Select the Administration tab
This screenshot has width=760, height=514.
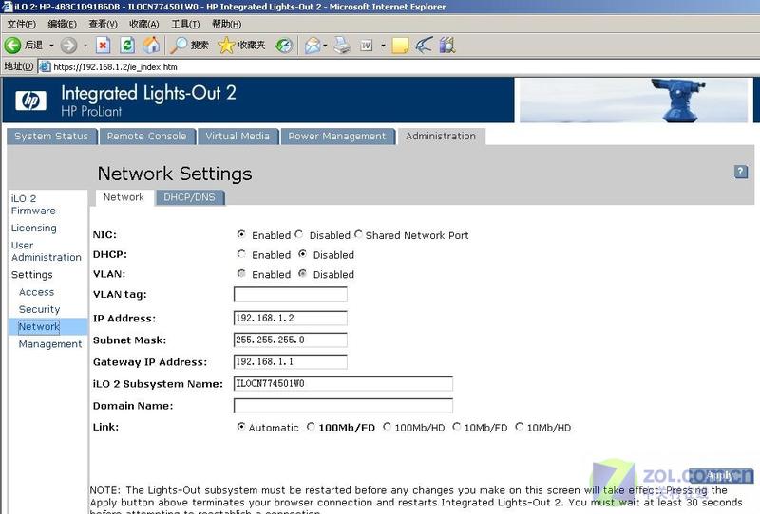(x=441, y=137)
